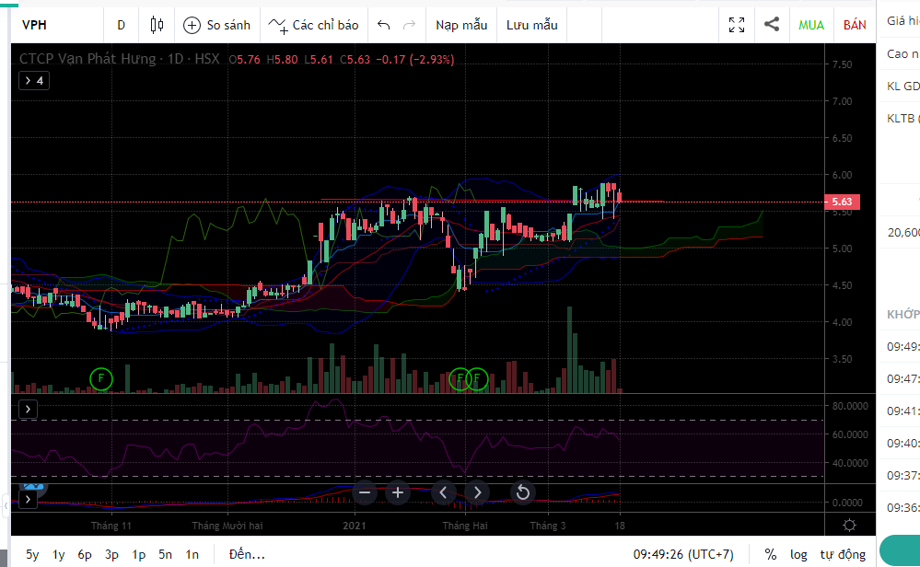
Task: Collapse the side panel with the left-edge handle
Action: [x=6, y=504]
